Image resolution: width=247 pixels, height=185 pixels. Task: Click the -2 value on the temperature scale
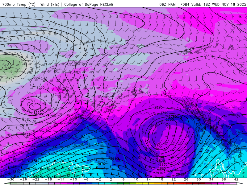(x=98, y=179)
